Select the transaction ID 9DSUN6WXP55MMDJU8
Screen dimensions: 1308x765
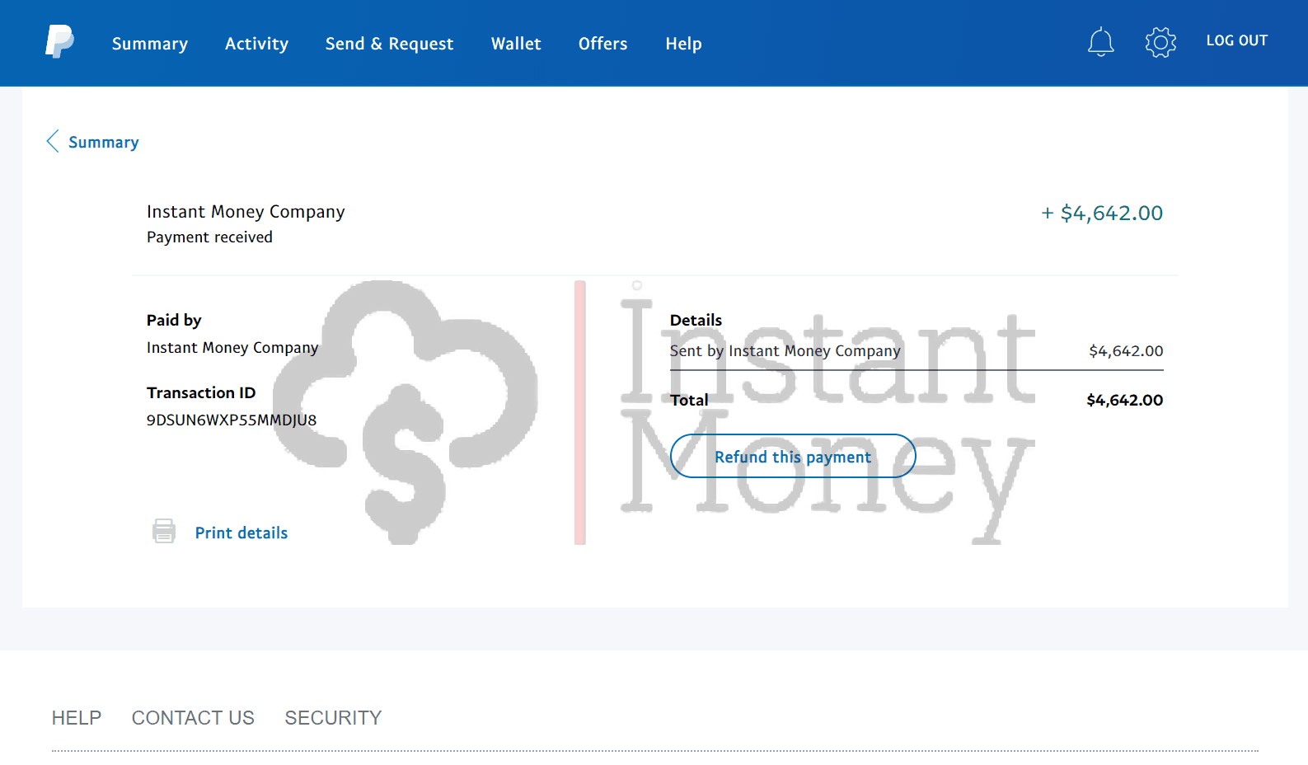(x=232, y=420)
